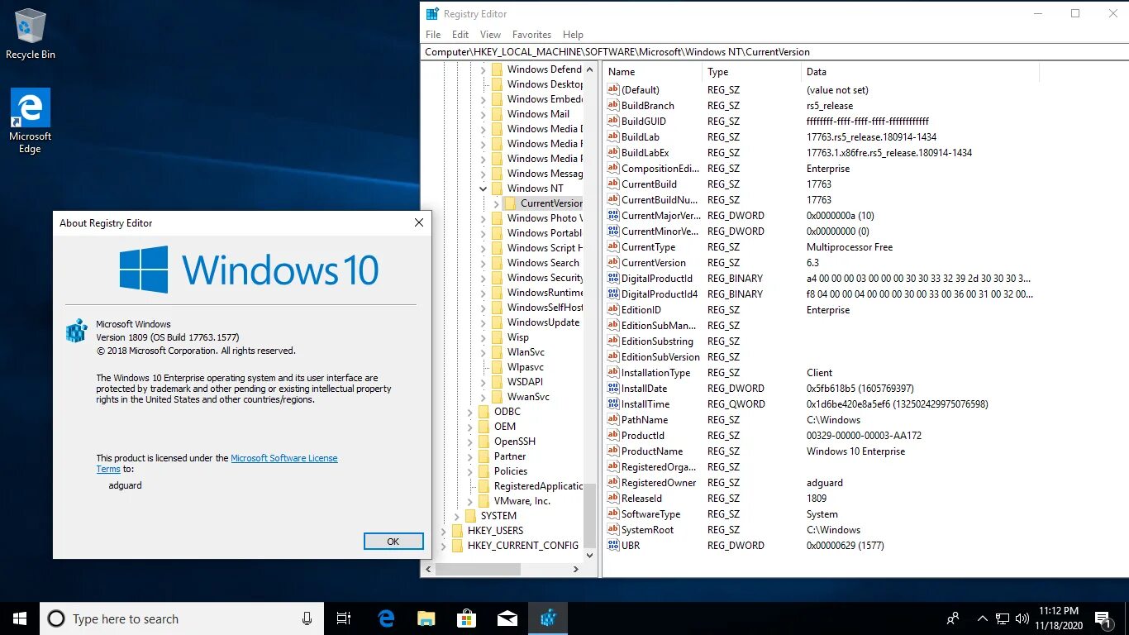
Task: Click the Name column header
Action: (652, 72)
